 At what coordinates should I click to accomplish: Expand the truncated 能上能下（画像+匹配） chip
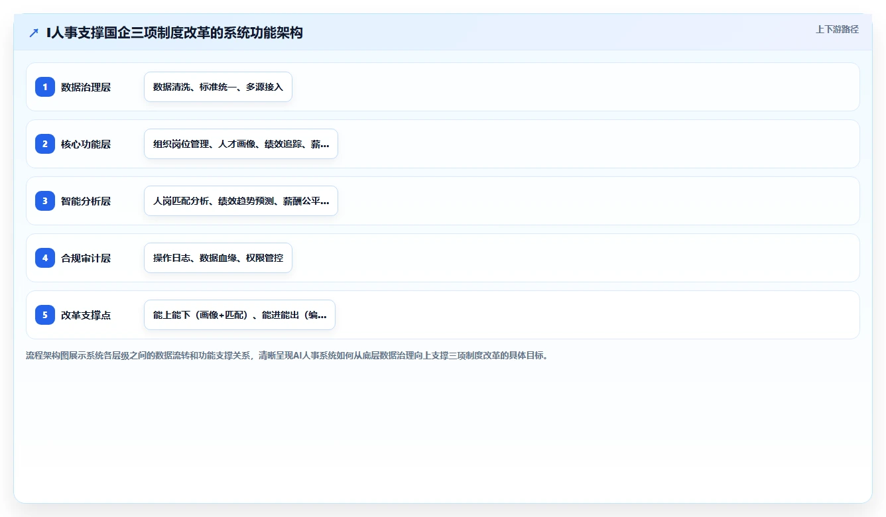click(x=239, y=315)
